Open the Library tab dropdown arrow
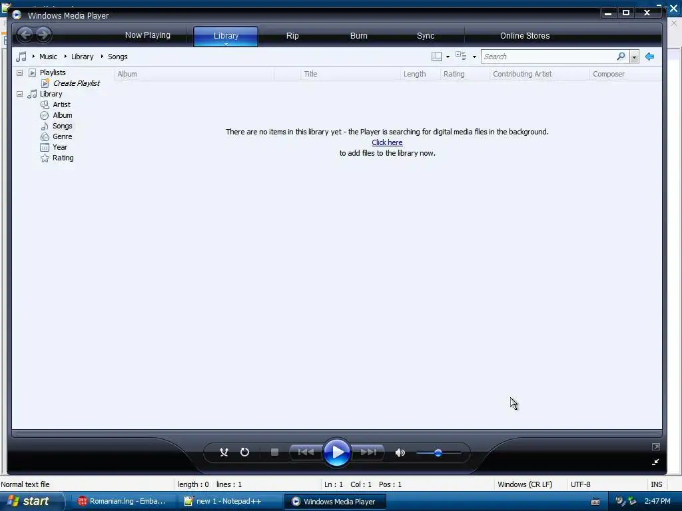682x511 pixels. 226,44
